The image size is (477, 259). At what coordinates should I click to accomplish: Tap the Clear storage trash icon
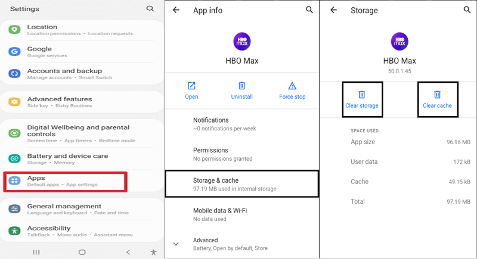[x=361, y=95]
